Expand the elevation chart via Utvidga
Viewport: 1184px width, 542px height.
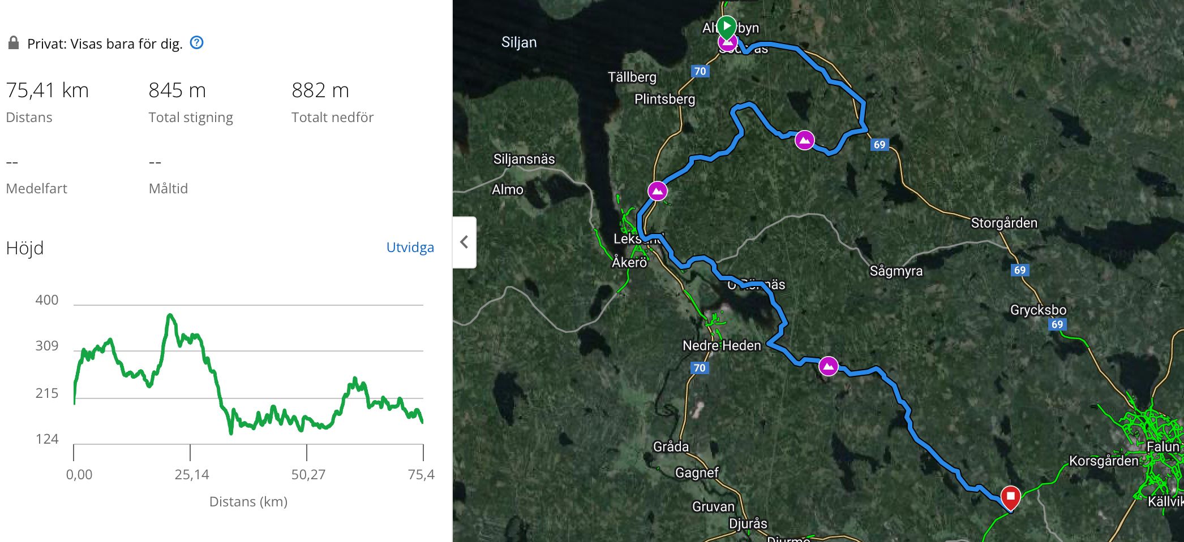coord(410,248)
